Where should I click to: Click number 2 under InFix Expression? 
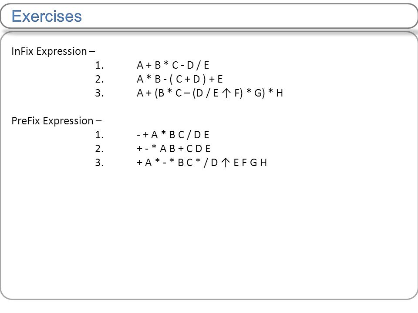pos(99,79)
